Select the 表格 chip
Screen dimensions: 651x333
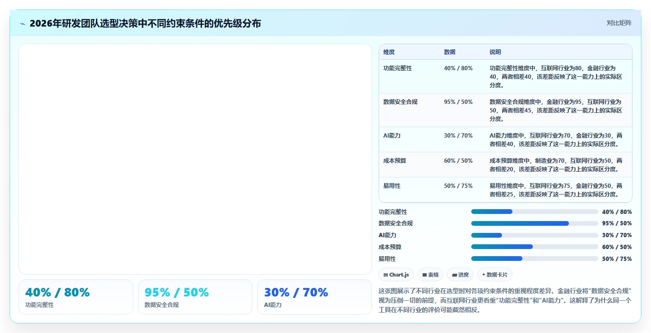[x=430, y=275]
